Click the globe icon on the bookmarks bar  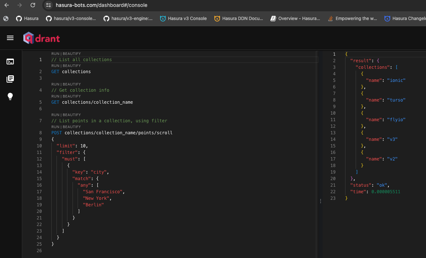[5, 18]
